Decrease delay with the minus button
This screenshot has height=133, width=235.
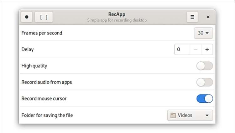(195, 49)
